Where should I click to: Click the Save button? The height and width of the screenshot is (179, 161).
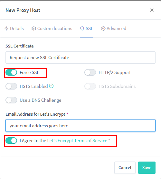tap(147, 168)
